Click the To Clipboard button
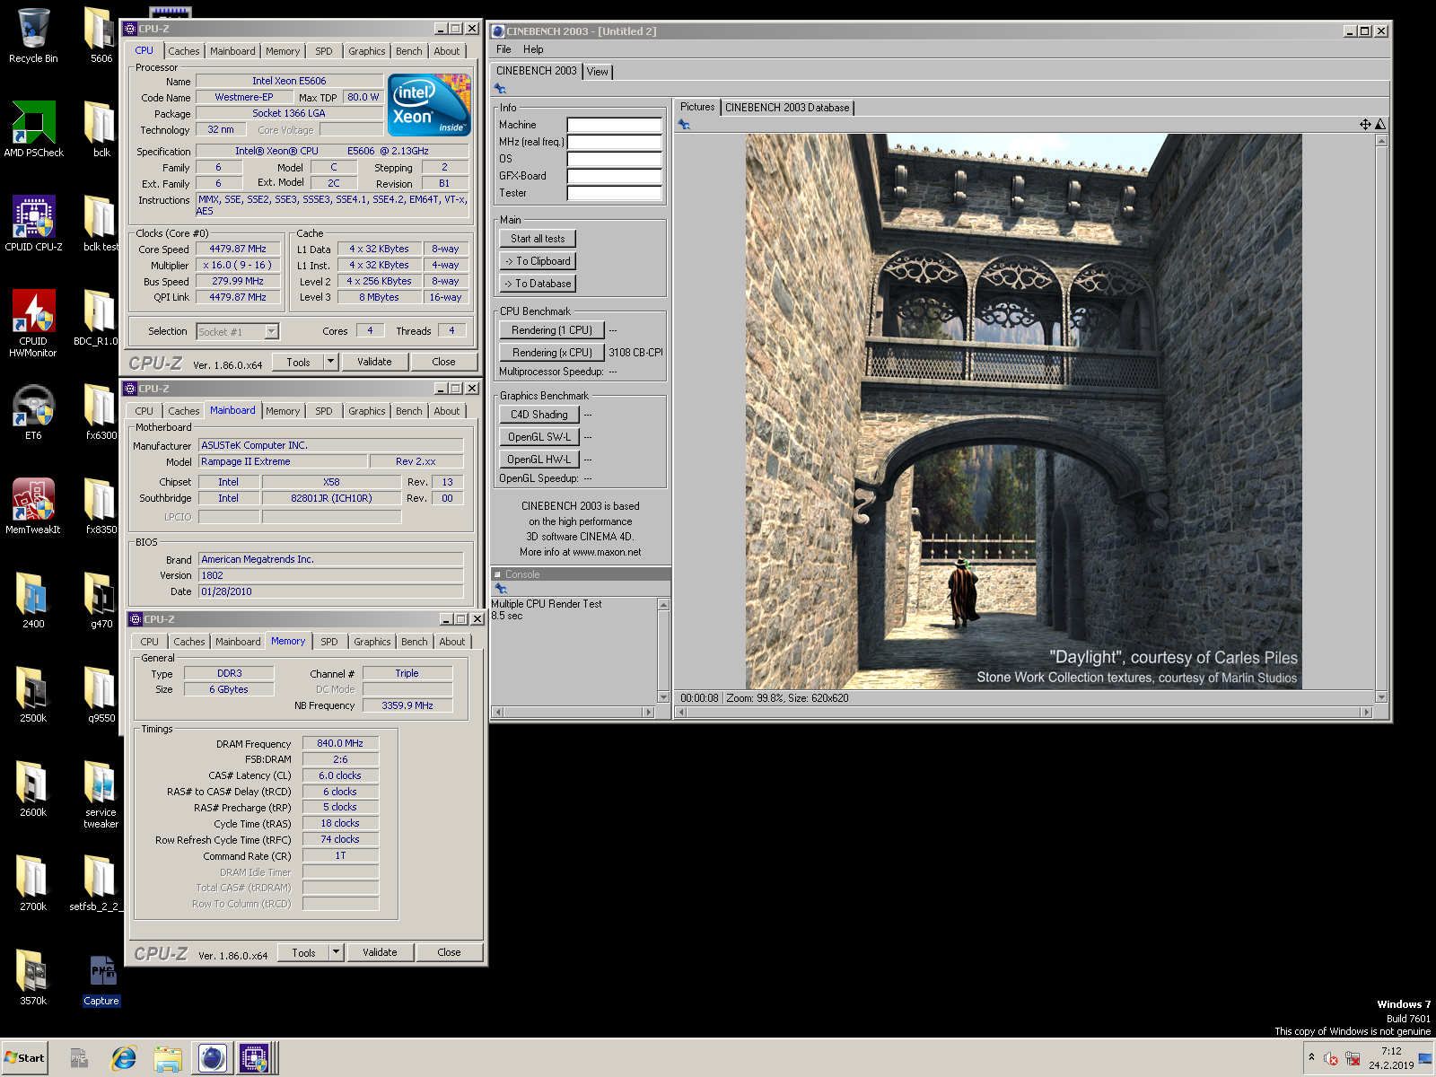1436x1077 pixels. click(x=538, y=261)
